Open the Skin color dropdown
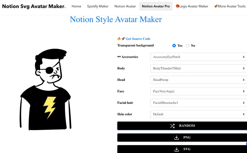Screen dimensions: 247x153 click(x=199, y=114)
